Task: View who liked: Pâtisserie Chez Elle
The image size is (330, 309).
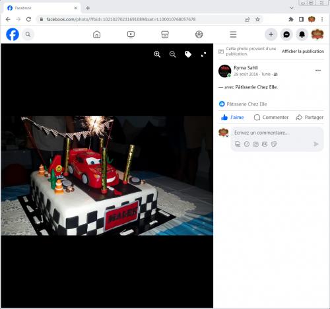Action: point(247,104)
